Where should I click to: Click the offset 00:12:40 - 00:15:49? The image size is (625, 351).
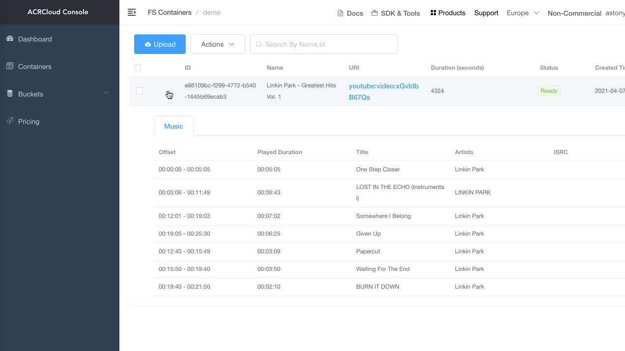pyautogui.click(x=184, y=251)
